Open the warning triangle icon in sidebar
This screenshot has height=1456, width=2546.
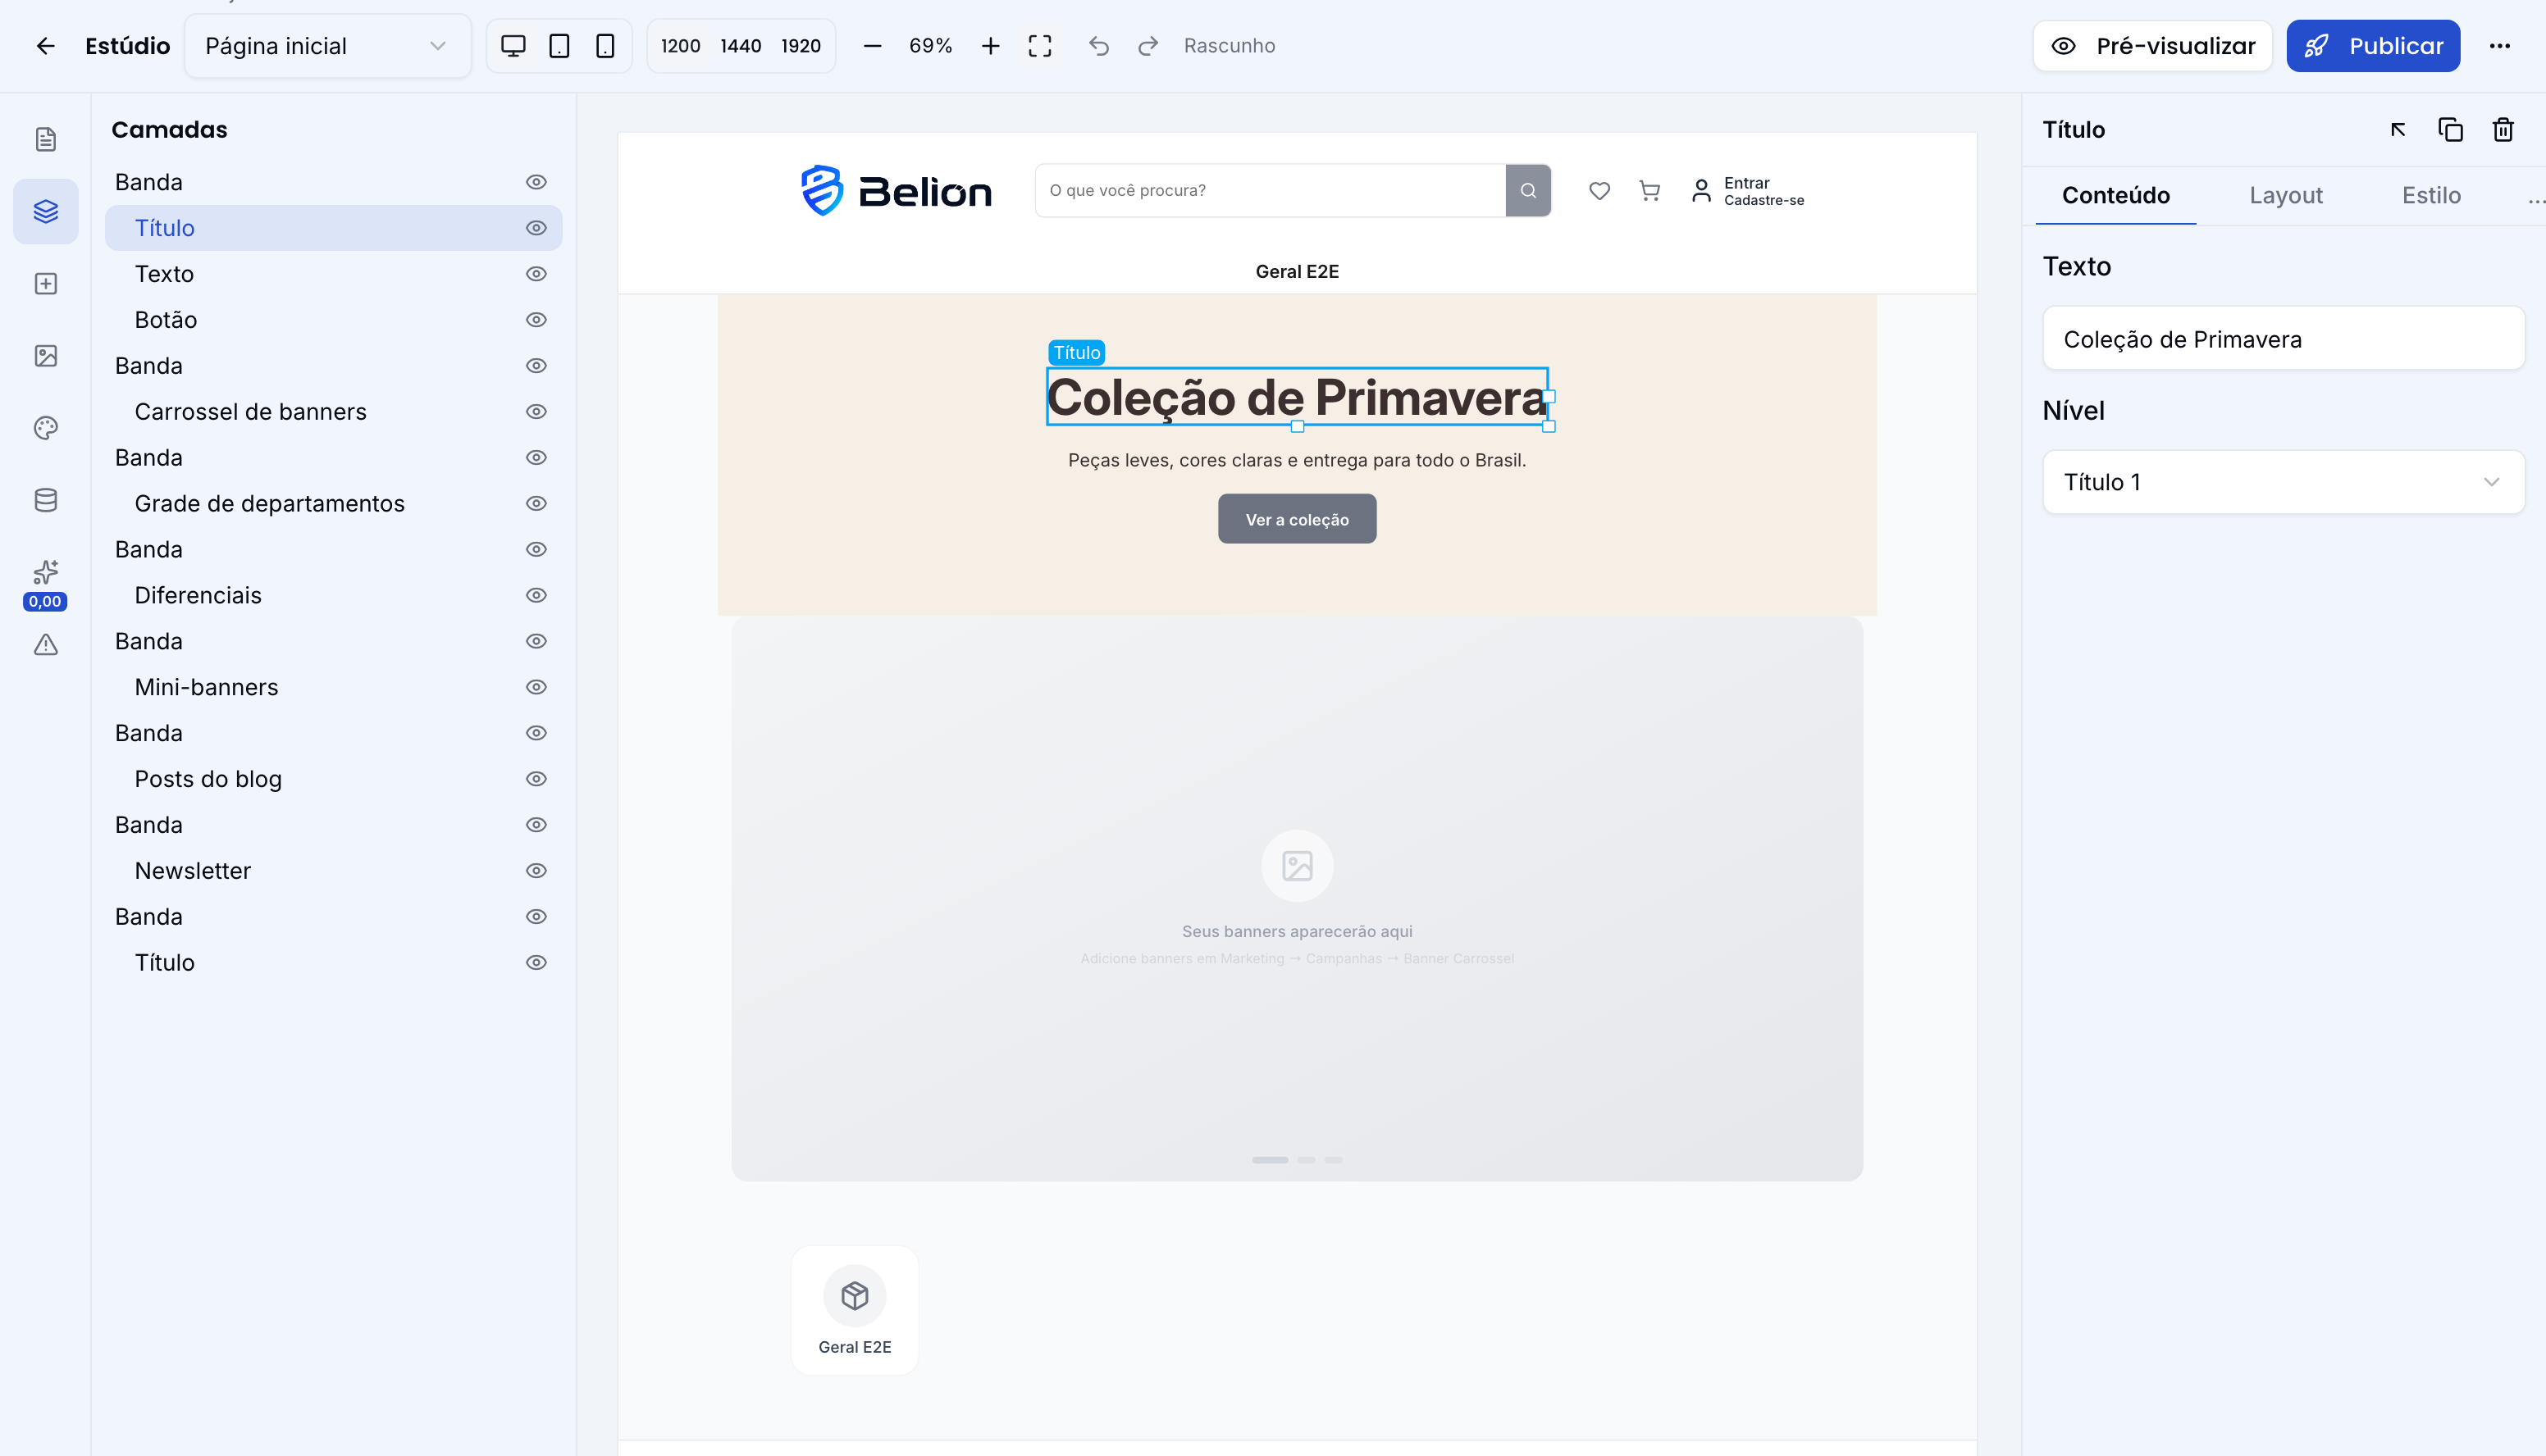point(46,645)
